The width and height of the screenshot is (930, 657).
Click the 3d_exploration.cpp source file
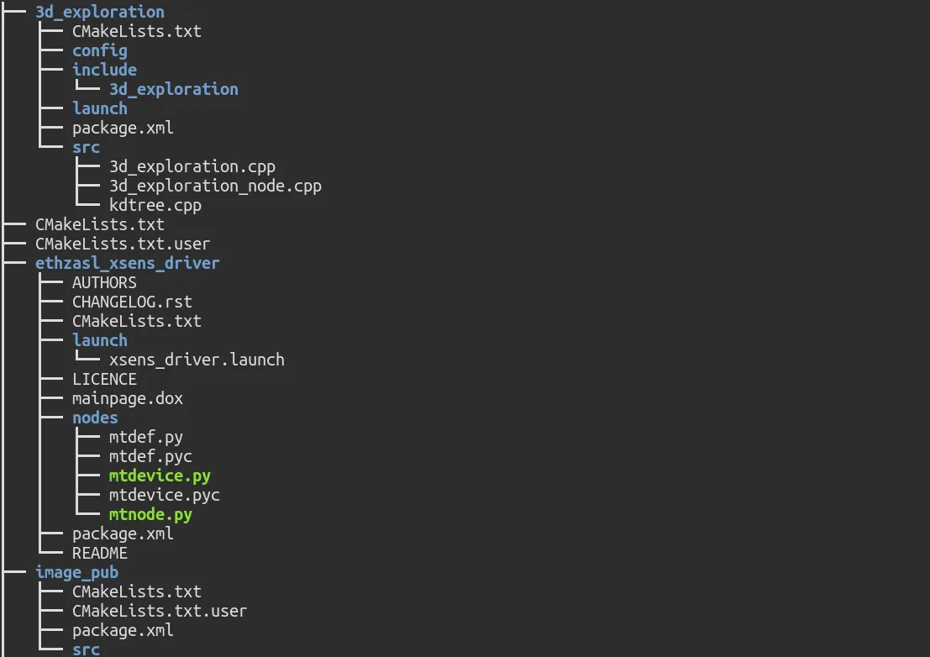coord(192,166)
